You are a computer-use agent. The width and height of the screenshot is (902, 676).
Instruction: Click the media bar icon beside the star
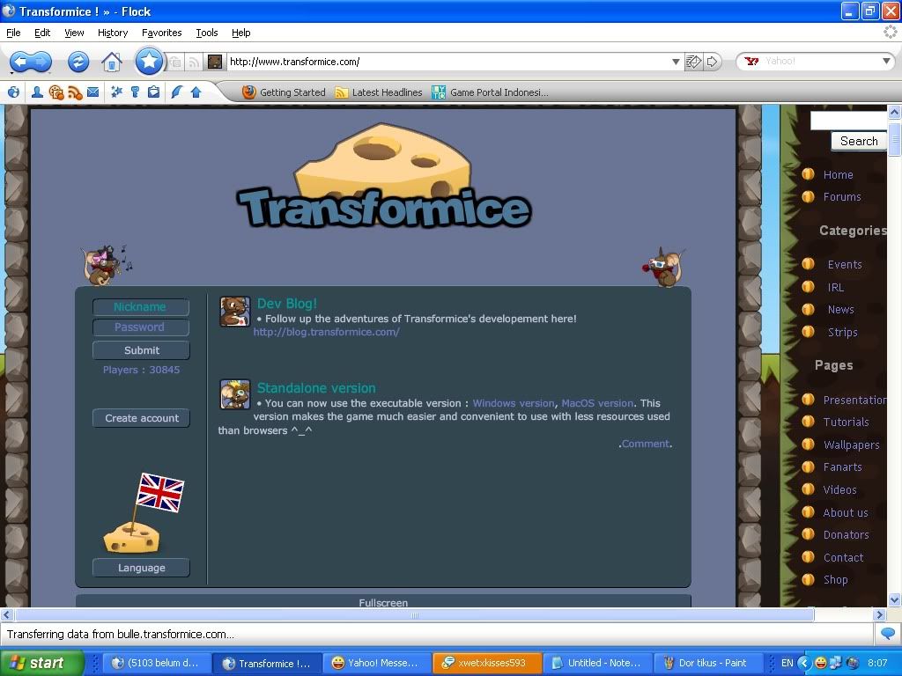point(175,62)
